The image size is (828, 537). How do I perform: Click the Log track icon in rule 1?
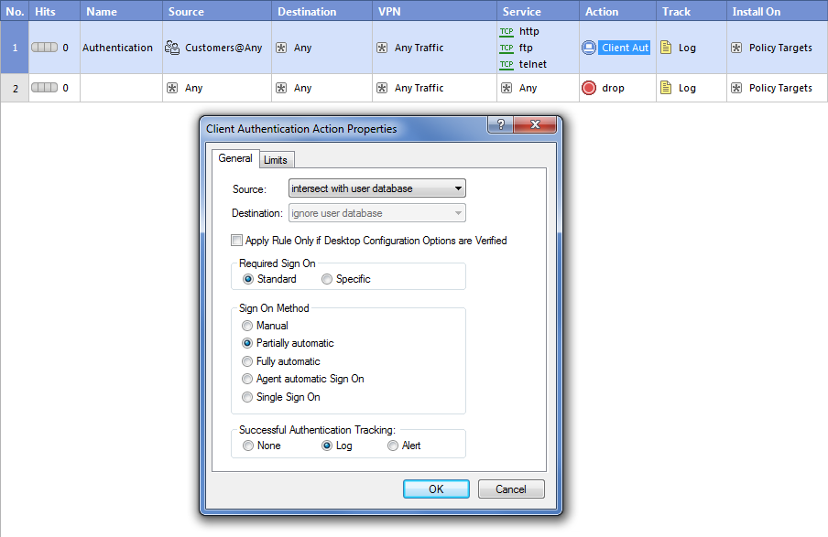click(667, 48)
